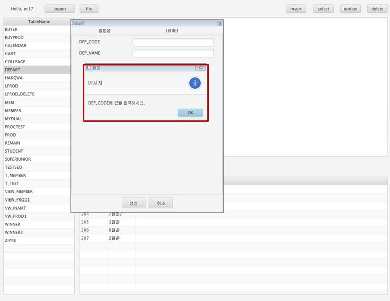Close the INSERT window
Screen dimensions: 390x301
(x=220, y=23)
